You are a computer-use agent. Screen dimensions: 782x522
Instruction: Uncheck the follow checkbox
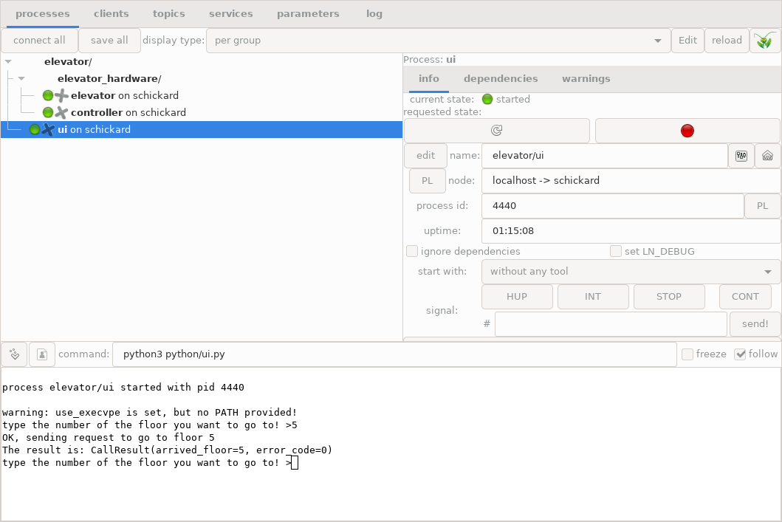tap(740, 354)
